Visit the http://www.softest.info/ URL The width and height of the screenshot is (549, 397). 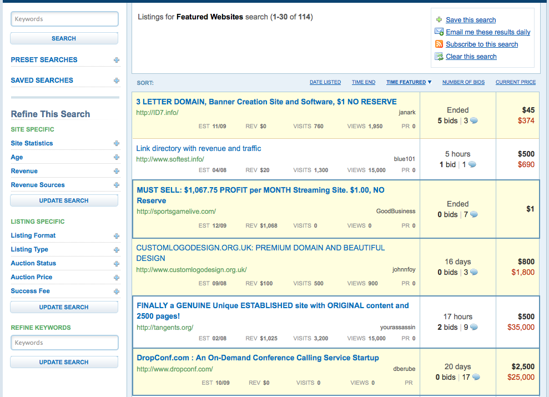(170, 159)
